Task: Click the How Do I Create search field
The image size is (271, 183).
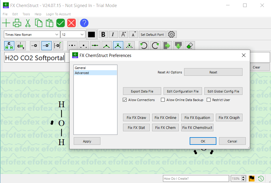Action: 196,178
